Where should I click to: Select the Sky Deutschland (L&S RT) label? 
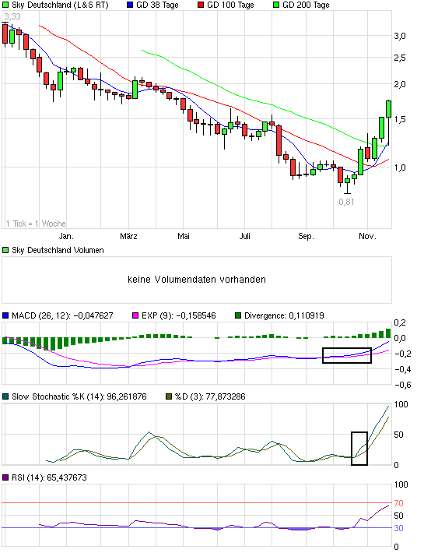(x=60, y=5)
